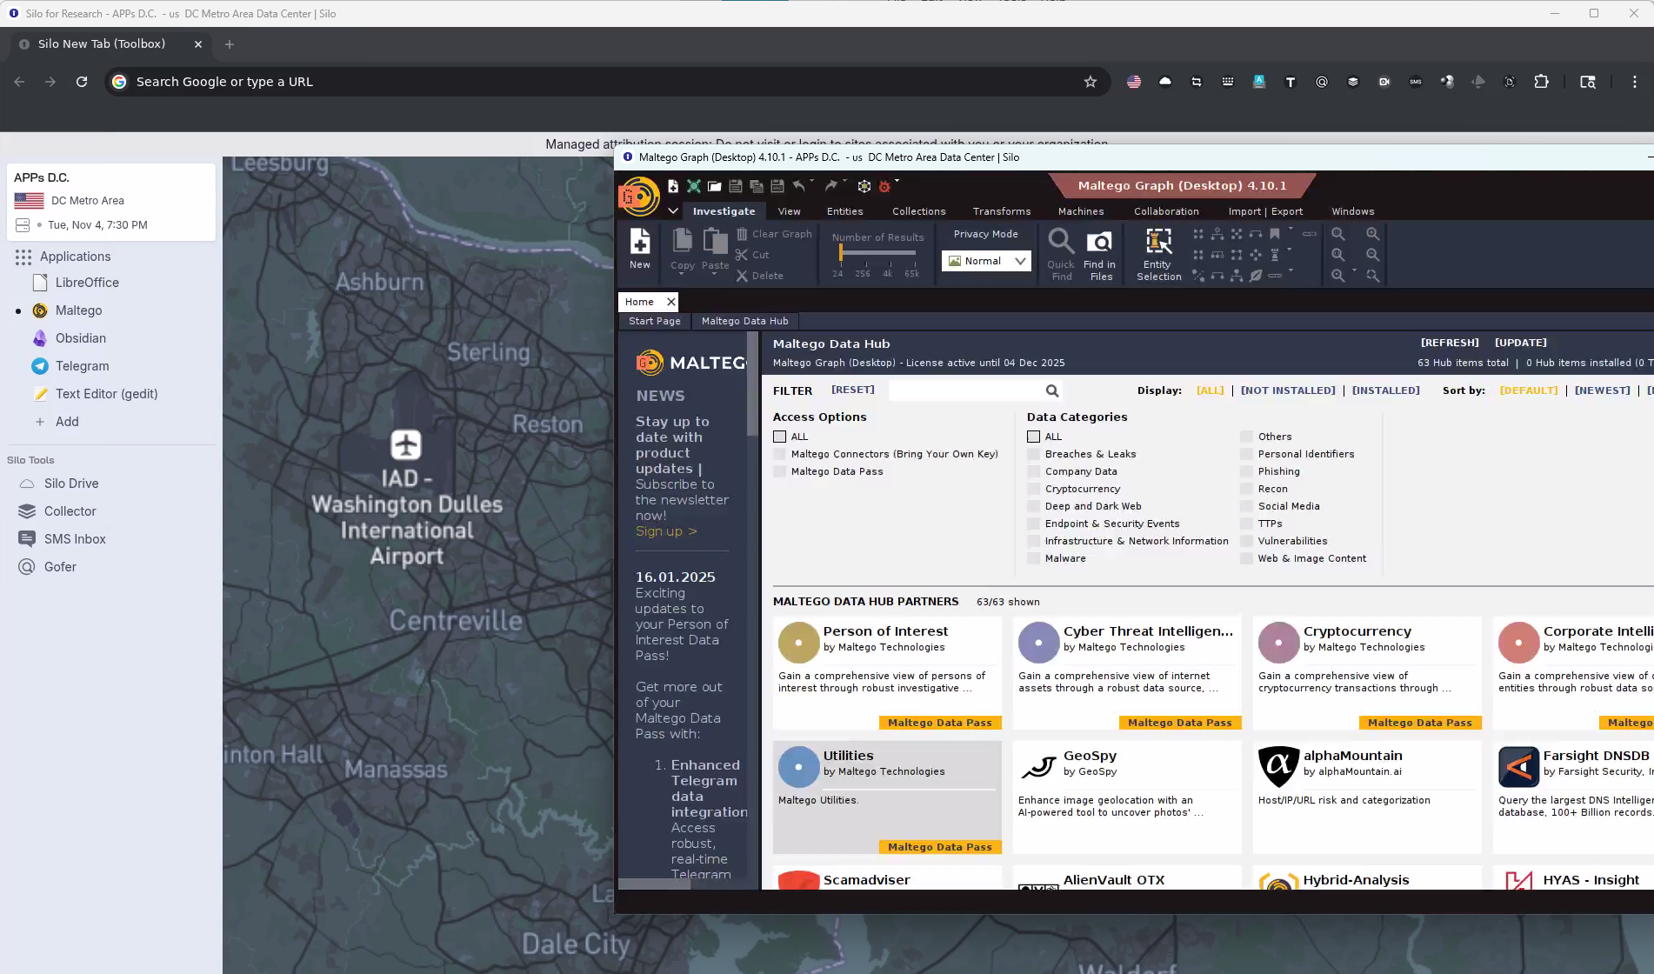The image size is (1654, 974).
Task: Click the Clear Graph trash icon
Action: [x=742, y=234]
